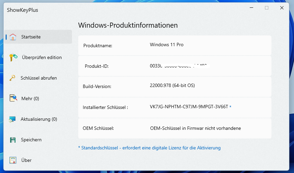
Task: Click the keys icon for Überprüfen edition
Action: point(13,57)
